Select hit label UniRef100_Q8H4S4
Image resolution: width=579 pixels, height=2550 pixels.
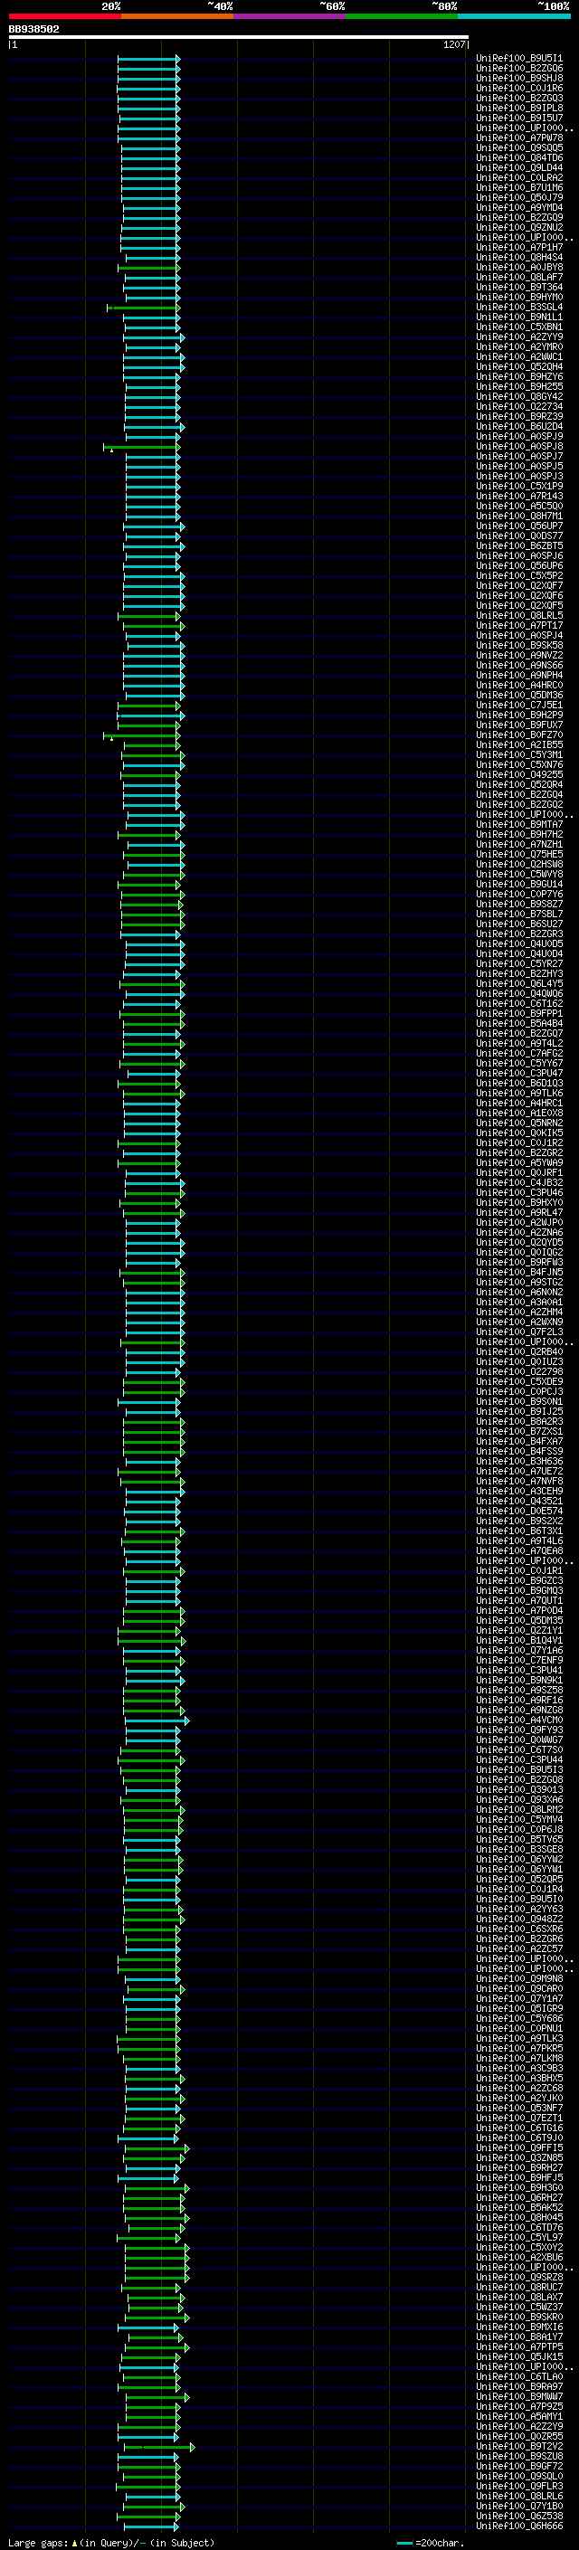click(519, 258)
